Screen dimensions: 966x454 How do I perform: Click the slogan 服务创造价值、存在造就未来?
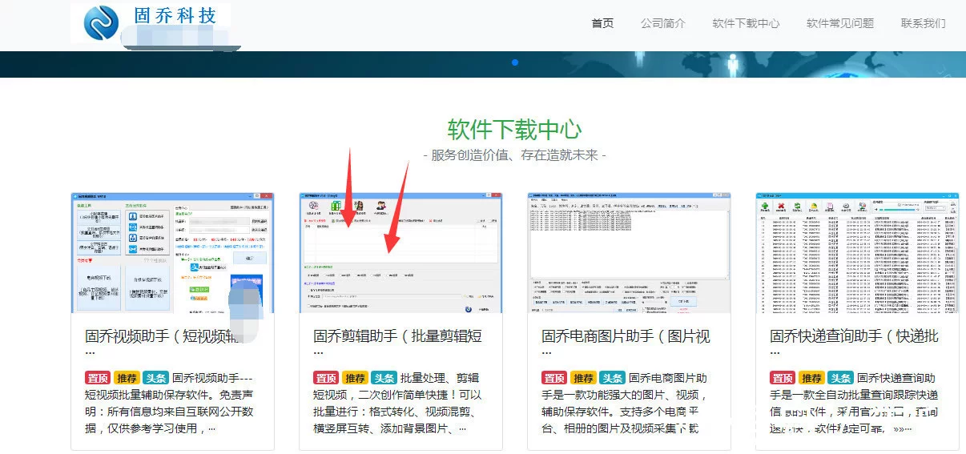pos(514,155)
